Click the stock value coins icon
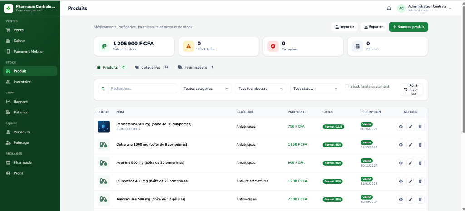The image size is (465, 211). click(x=104, y=46)
